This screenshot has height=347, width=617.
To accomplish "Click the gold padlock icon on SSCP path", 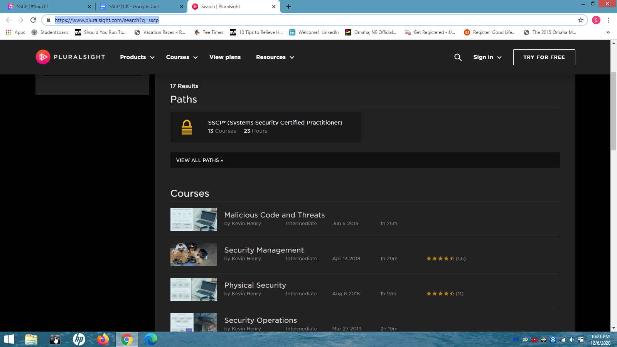I will pyautogui.click(x=187, y=127).
